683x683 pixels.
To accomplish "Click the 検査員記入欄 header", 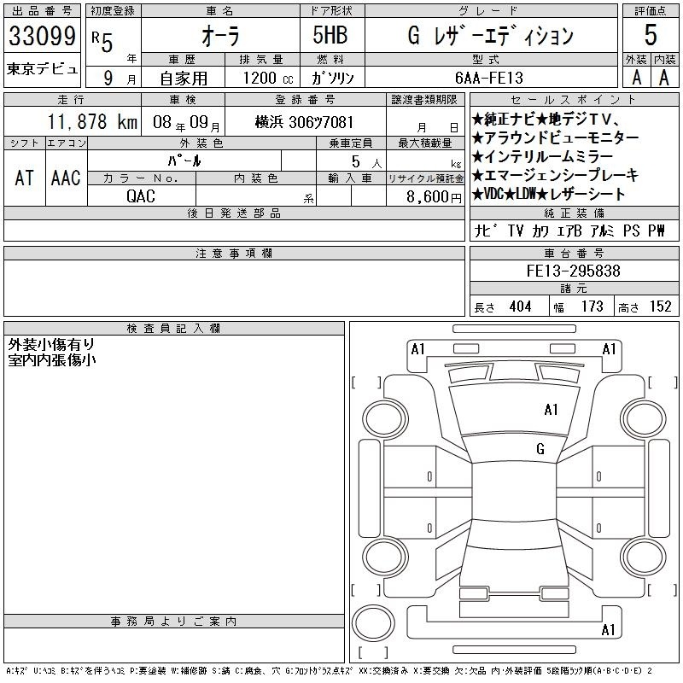I will click(x=173, y=329).
